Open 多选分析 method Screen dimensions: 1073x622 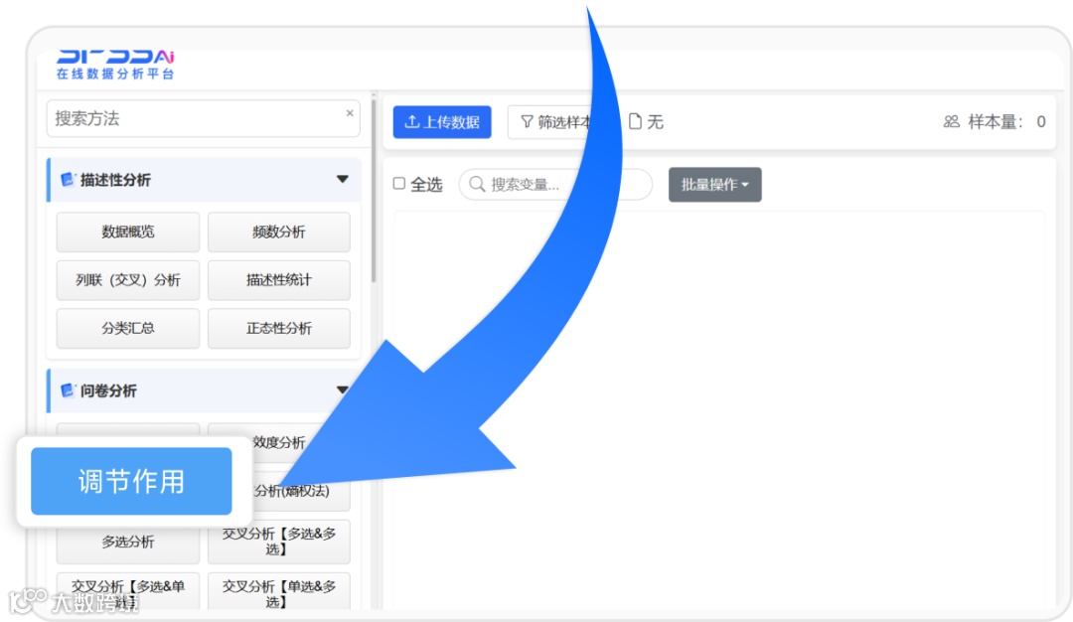coord(128,542)
